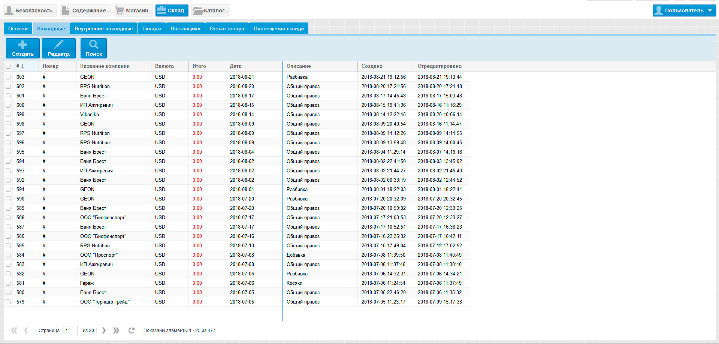Click the Создать plus icon button
Viewport: 719px width, 344px height.
point(22,48)
